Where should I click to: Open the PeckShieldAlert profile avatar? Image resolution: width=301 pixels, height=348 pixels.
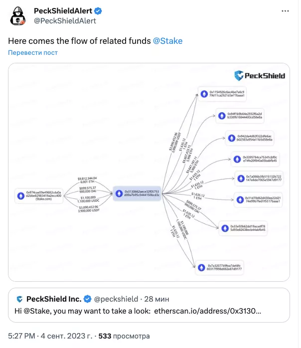pos(19,16)
